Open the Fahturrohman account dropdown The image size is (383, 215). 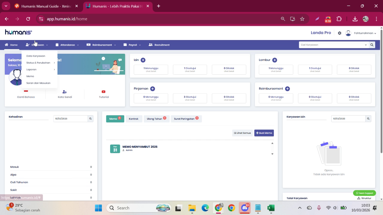[x=365, y=33]
